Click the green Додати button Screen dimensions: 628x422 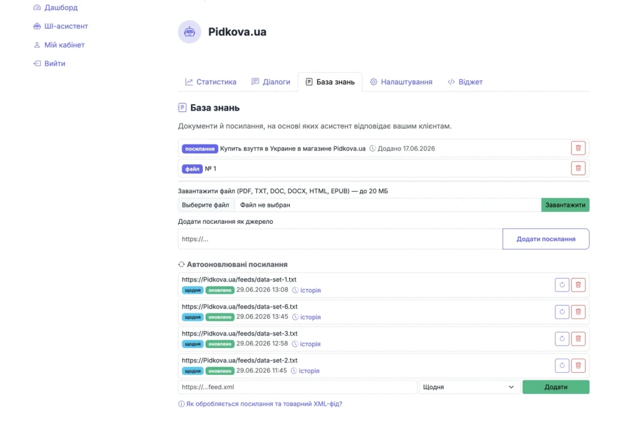tap(556, 387)
